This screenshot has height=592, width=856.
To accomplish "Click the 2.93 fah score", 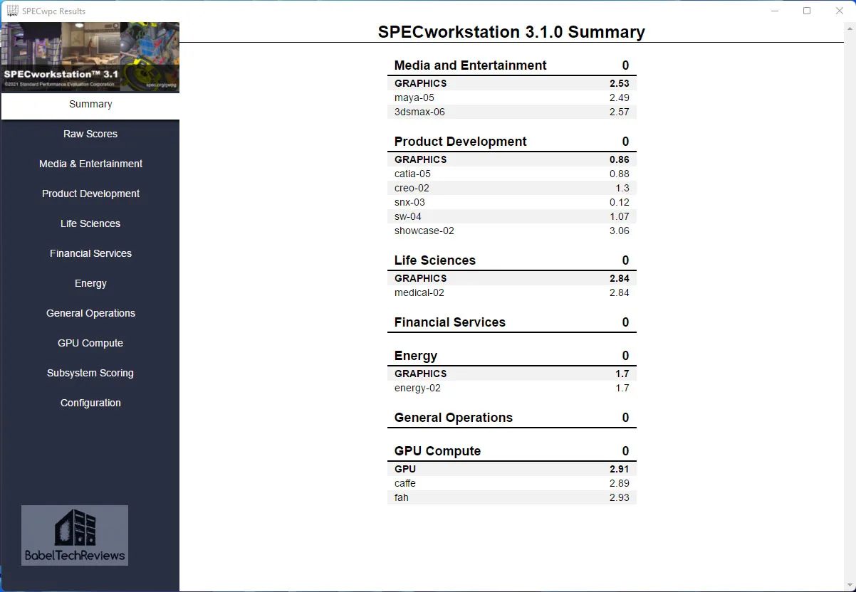I will coord(619,497).
